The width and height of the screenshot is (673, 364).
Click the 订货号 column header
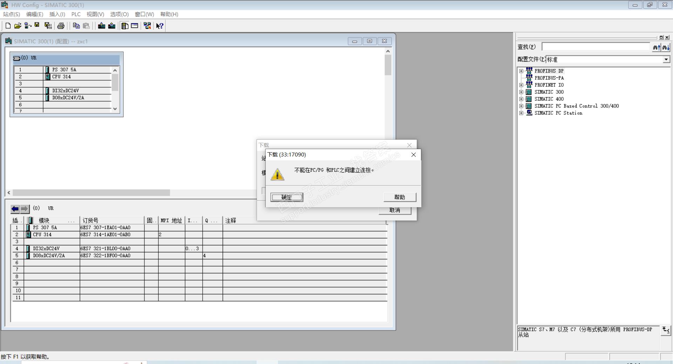pos(112,220)
